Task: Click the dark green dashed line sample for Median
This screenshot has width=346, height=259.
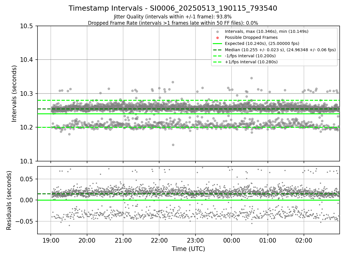Action: tap(217, 50)
